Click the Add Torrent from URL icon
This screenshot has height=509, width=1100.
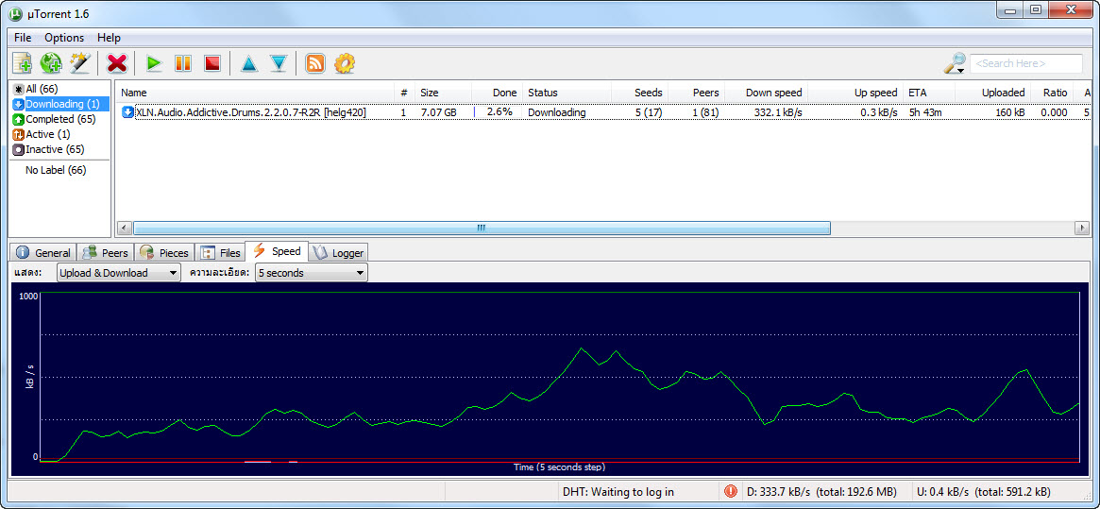(51, 63)
